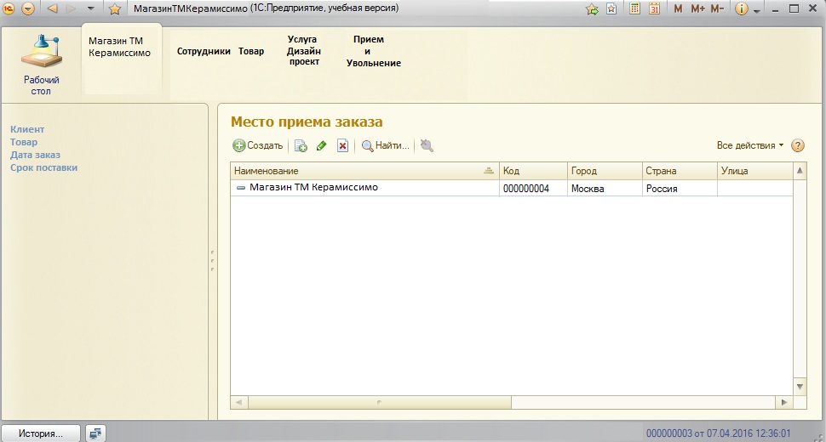Sort by Наименование column header
This screenshot has width=826, height=442.
click(364, 171)
